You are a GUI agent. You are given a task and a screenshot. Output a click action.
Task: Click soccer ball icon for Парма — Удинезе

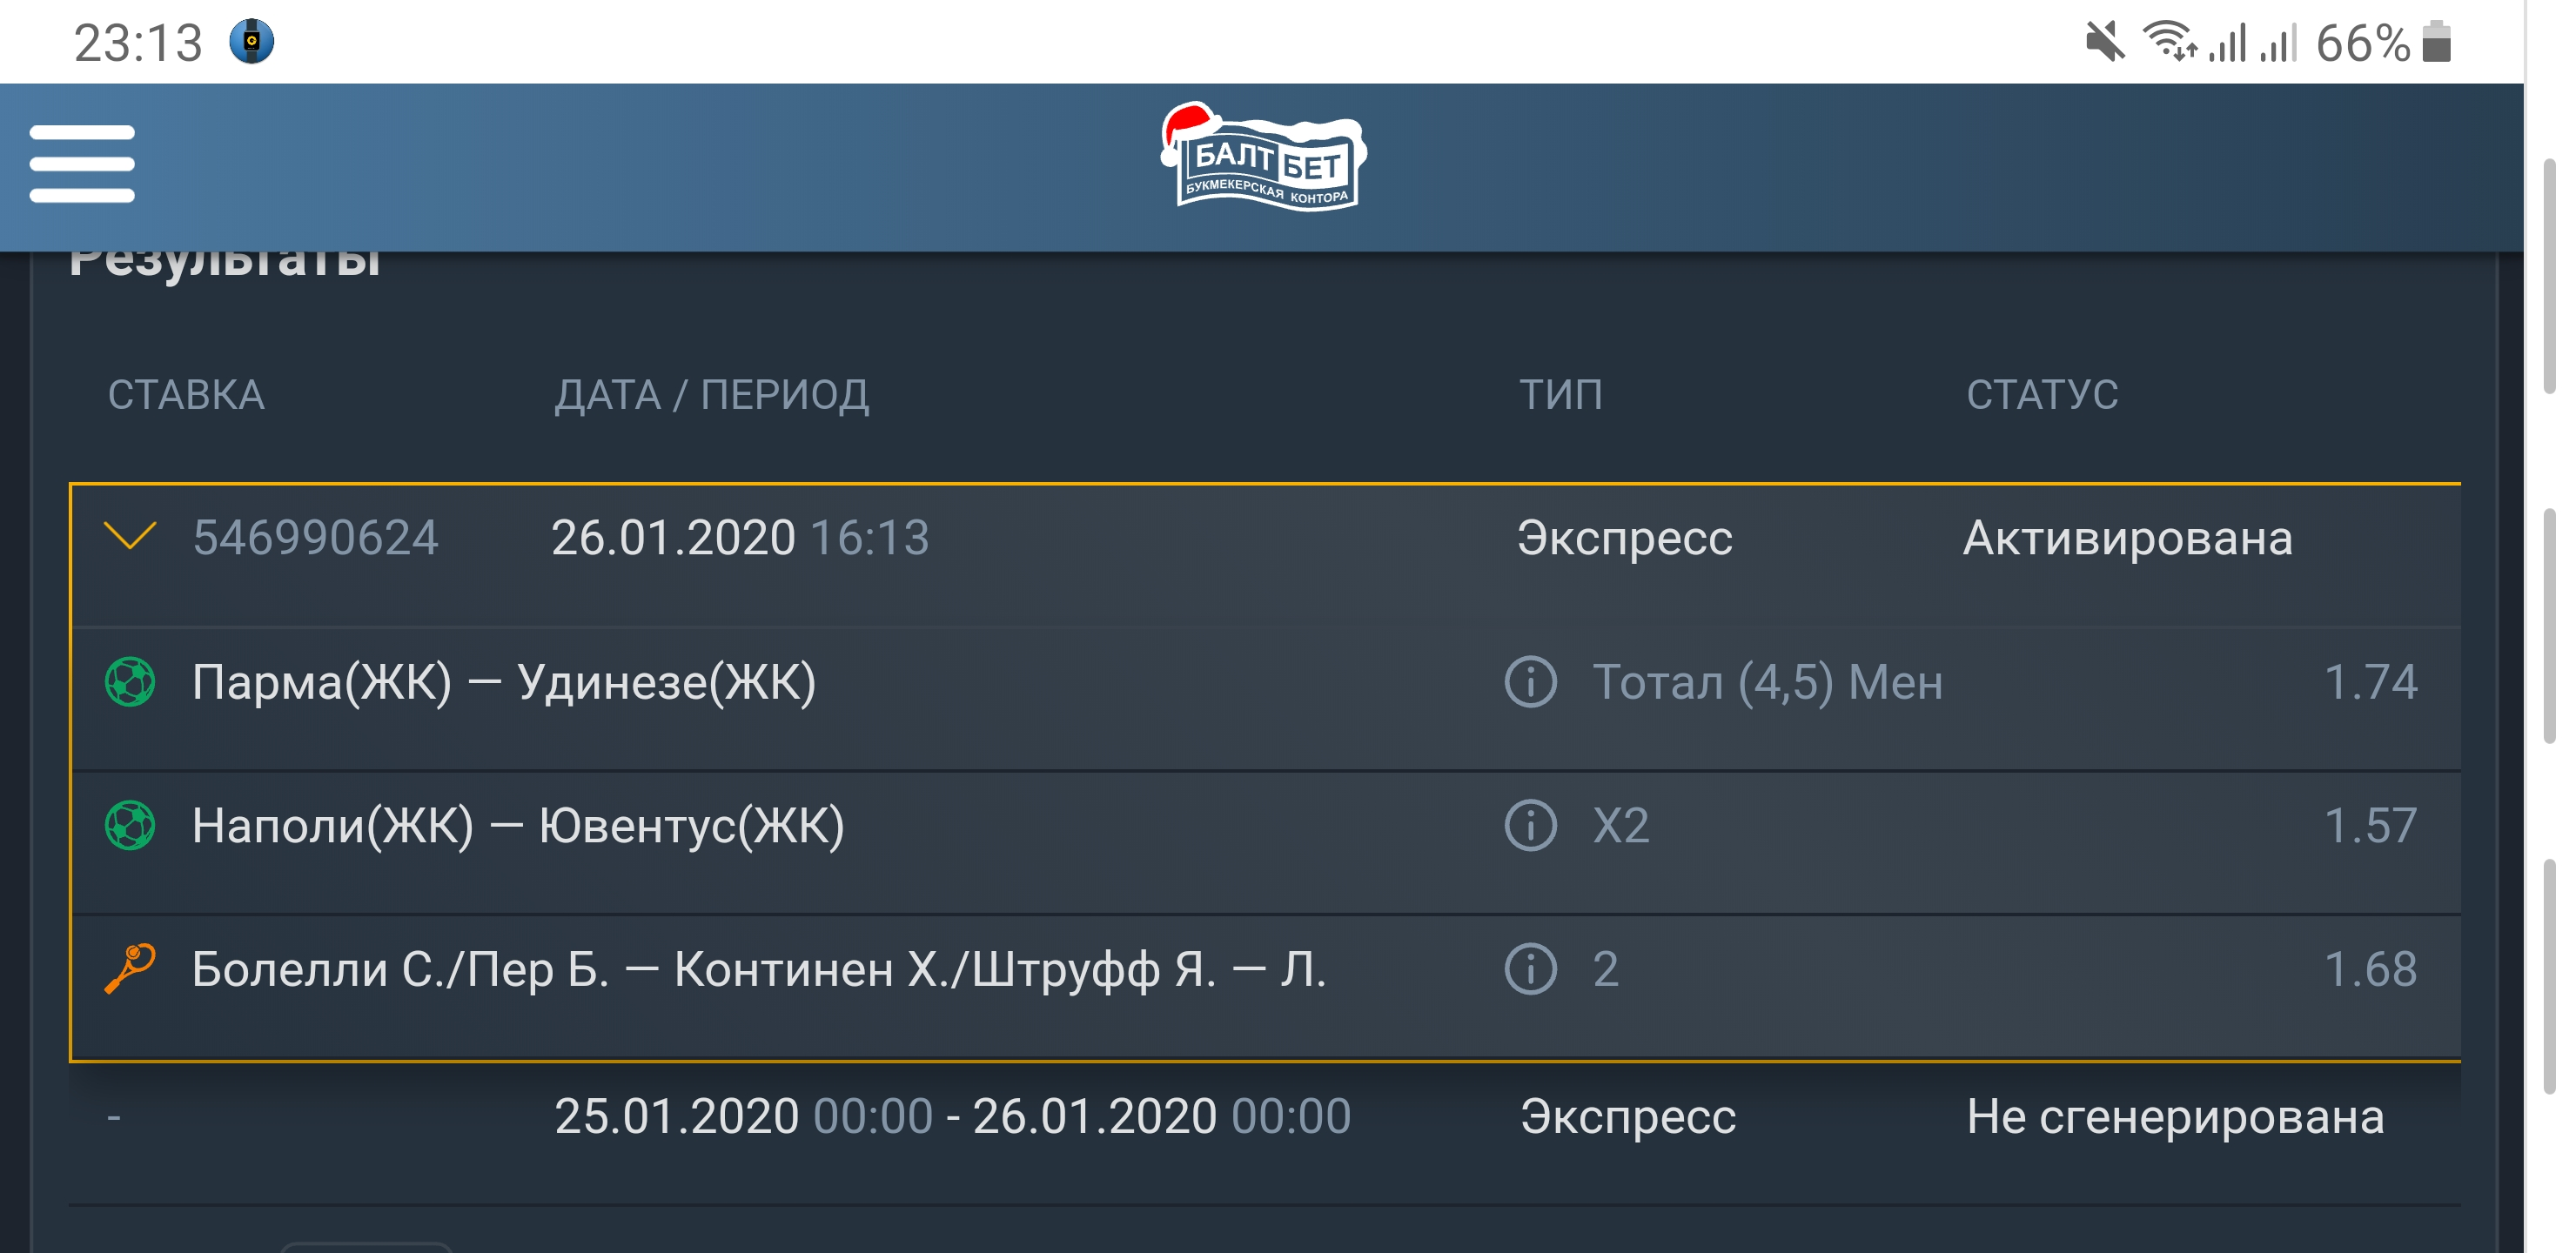[130, 682]
